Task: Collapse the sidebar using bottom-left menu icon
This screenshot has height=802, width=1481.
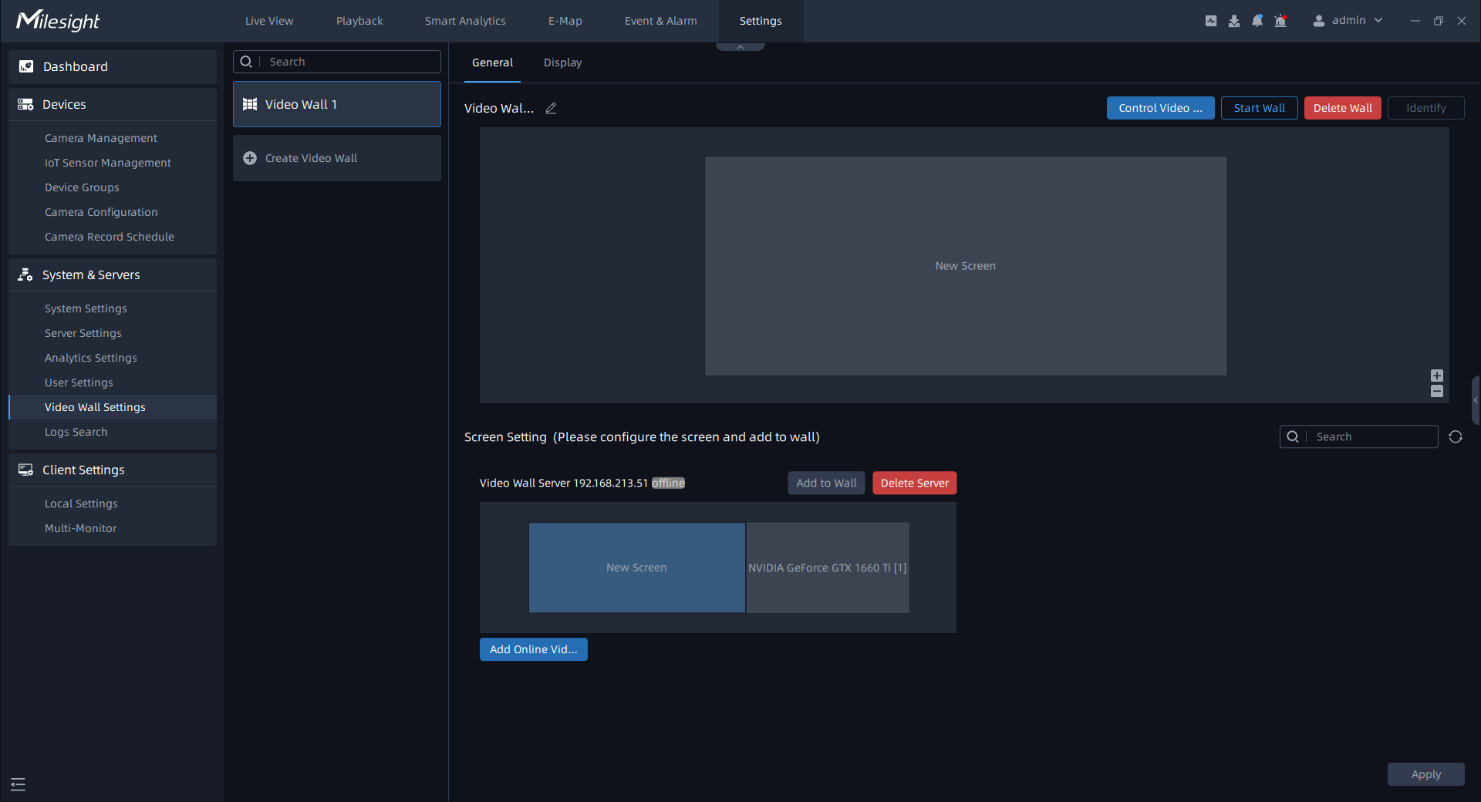Action: 19,784
